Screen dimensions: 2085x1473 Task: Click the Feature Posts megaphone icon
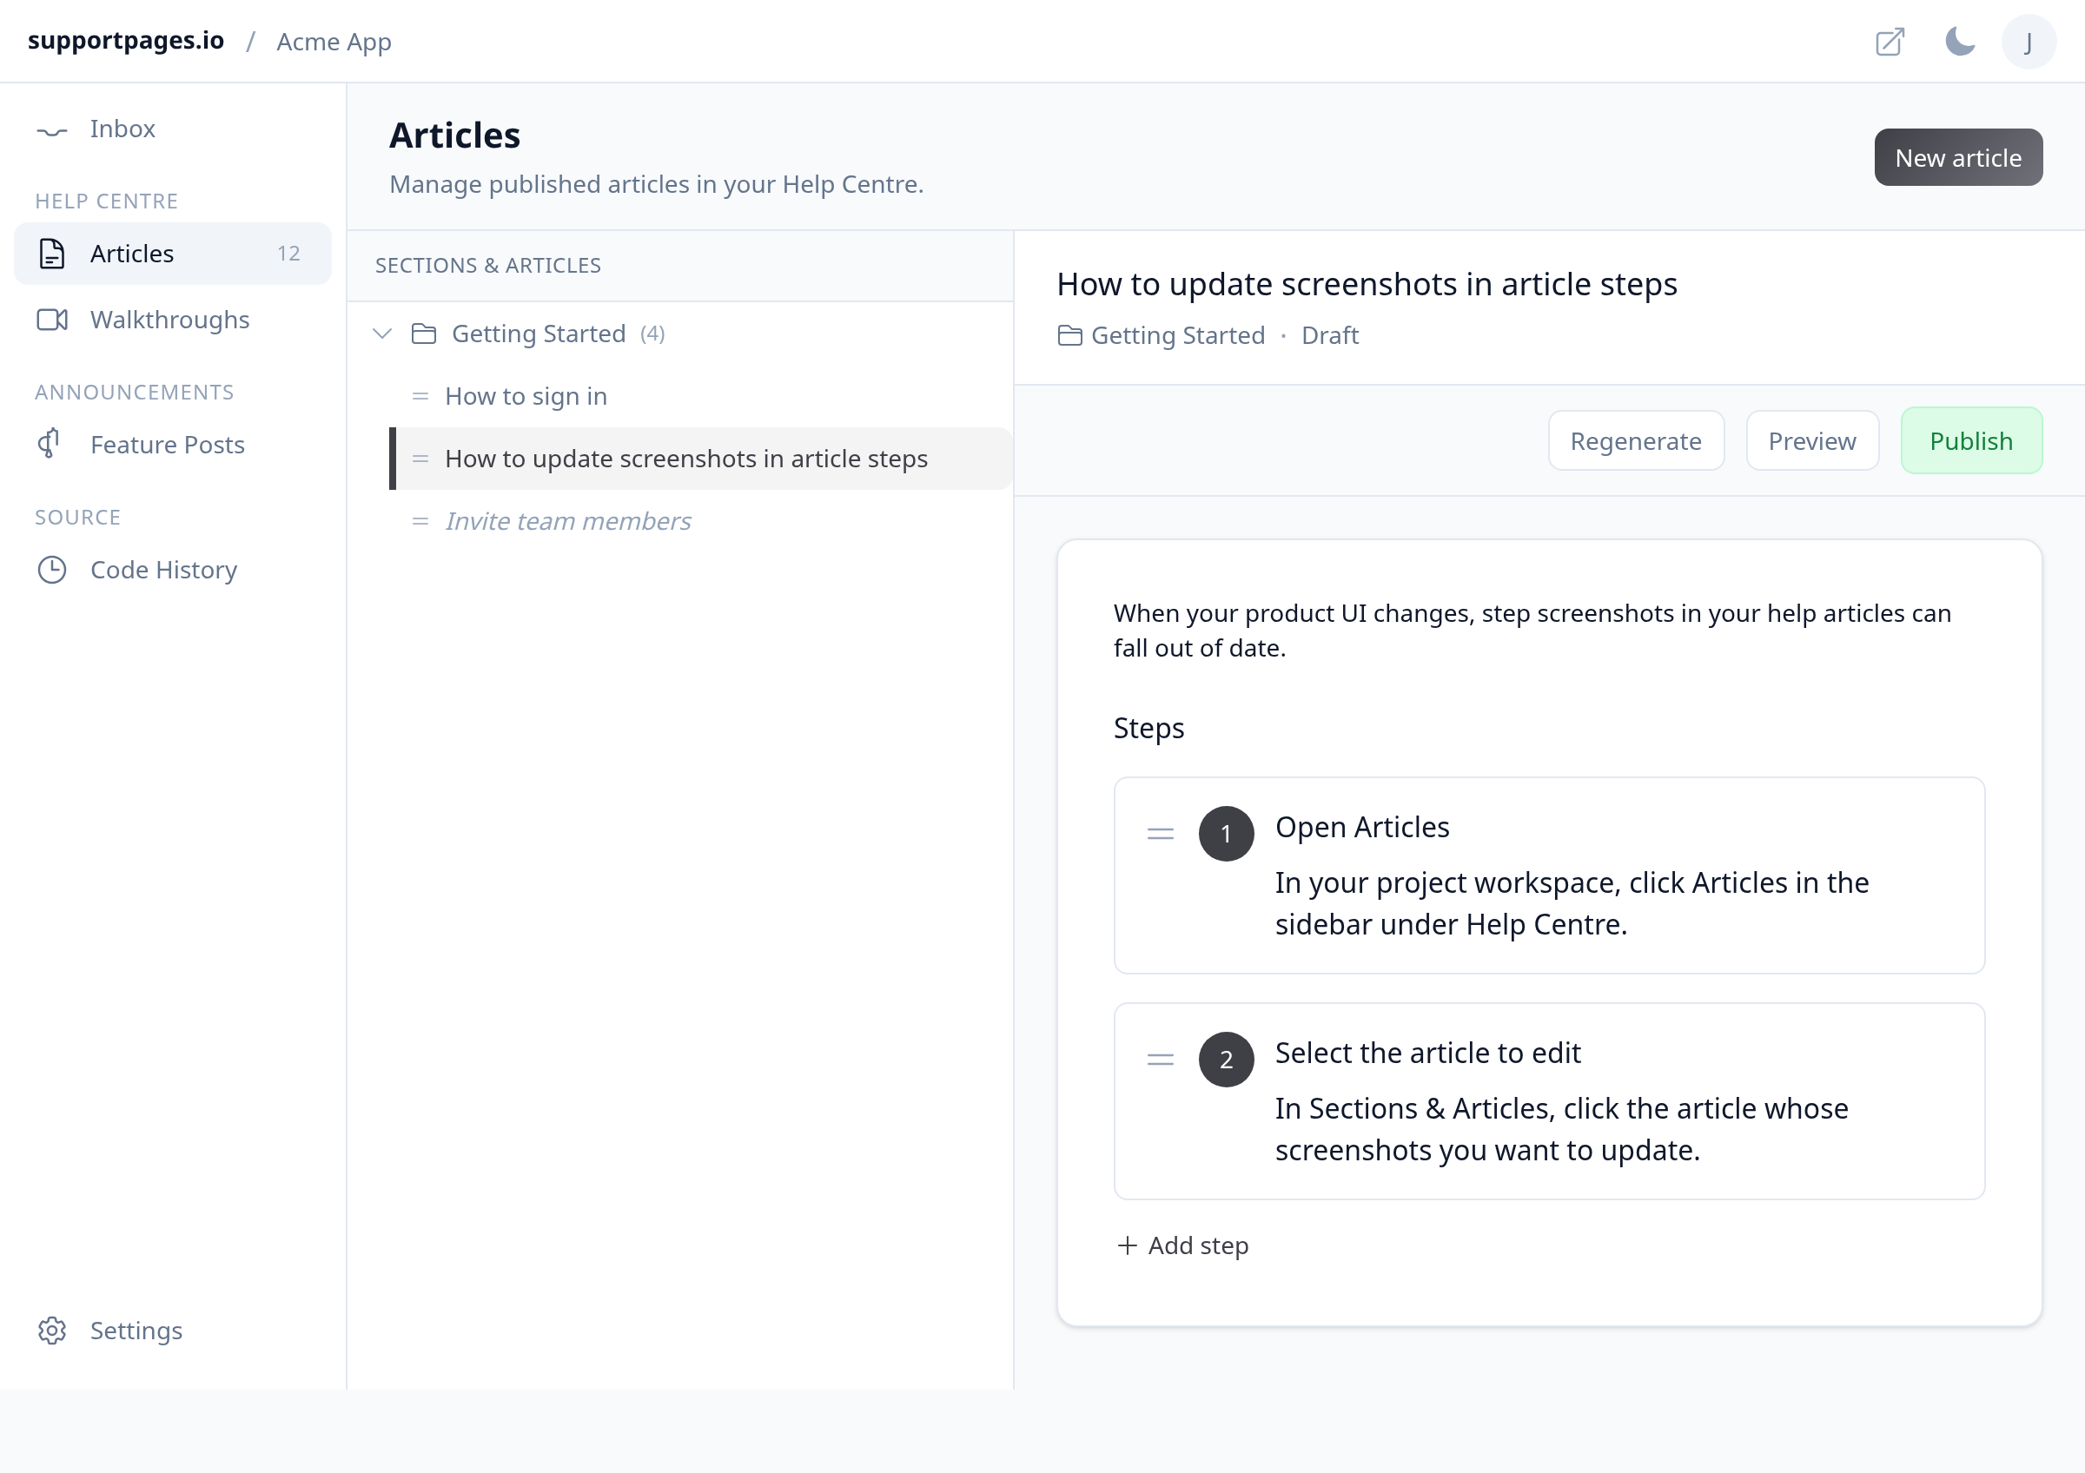click(50, 444)
